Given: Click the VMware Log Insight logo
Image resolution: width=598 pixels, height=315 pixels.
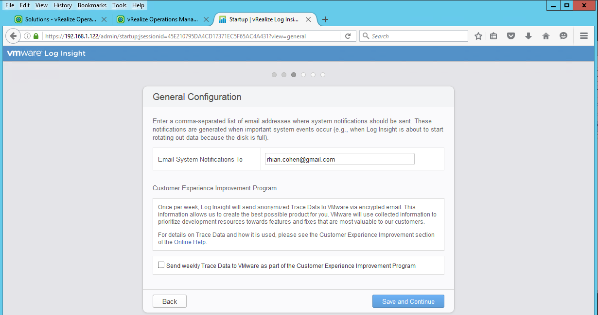Looking at the screenshot, I should point(46,53).
